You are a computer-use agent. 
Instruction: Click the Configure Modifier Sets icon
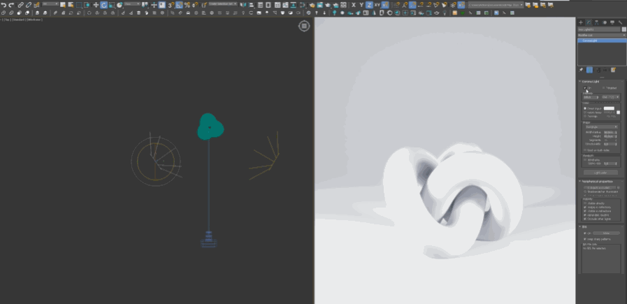click(x=613, y=70)
